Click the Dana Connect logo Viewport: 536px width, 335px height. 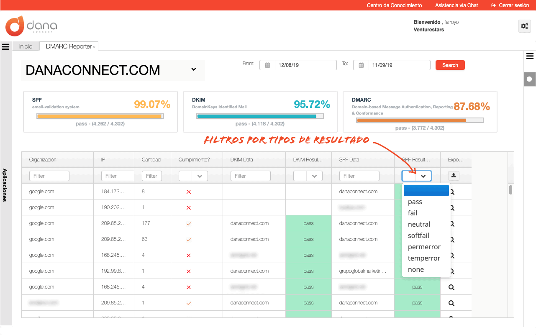click(x=31, y=26)
